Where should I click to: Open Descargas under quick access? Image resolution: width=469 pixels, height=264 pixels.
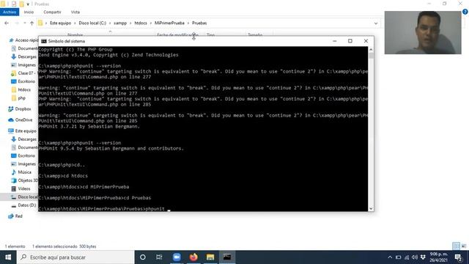[24, 56]
